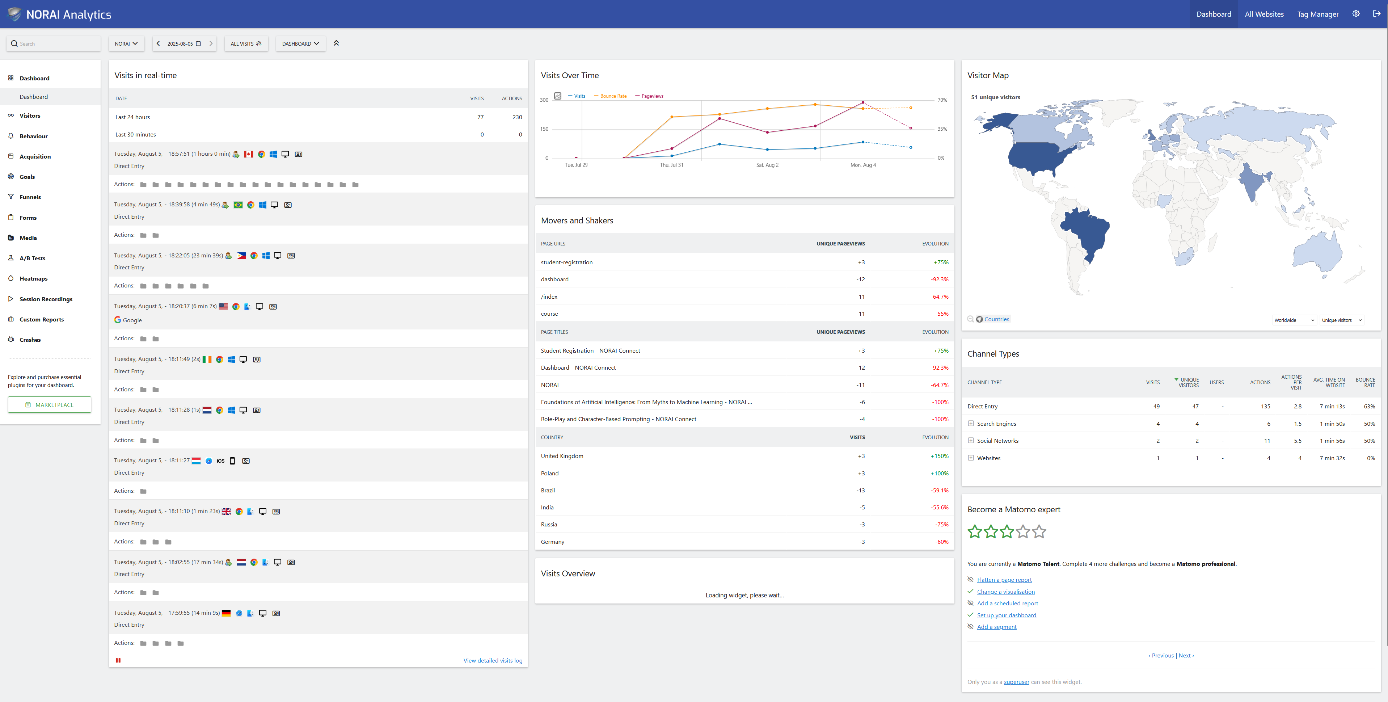The image size is (1388, 702).
Task: Pause the real-time visits refresh
Action: pyautogui.click(x=118, y=660)
